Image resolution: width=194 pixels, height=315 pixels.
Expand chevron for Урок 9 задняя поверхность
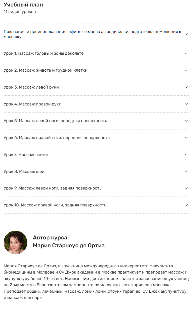coord(186,188)
